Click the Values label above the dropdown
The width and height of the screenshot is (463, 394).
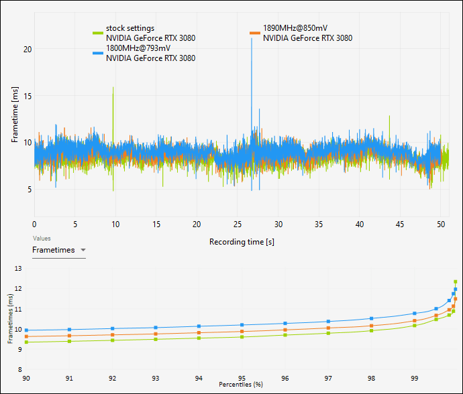[x=42, y=239]
